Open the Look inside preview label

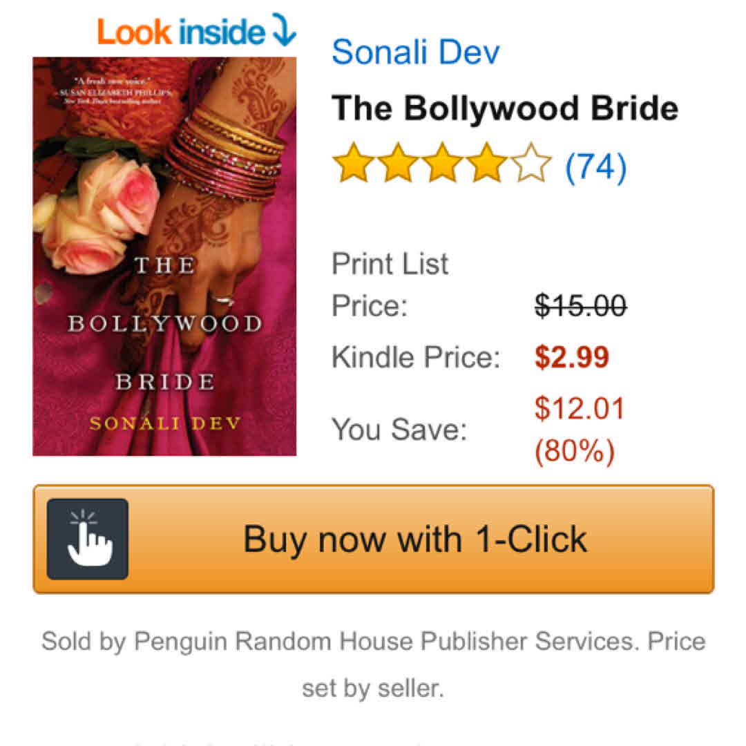181,31
